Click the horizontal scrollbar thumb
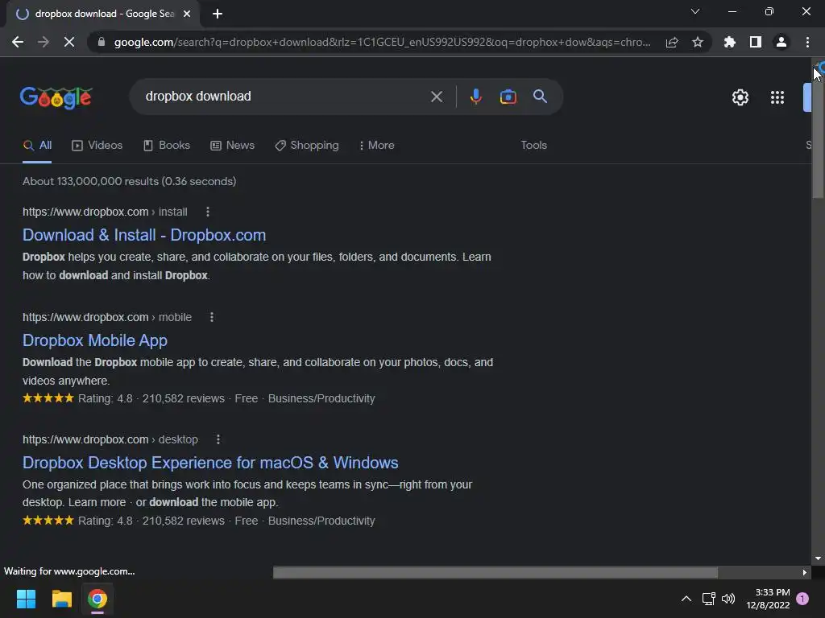The image size is (825, 618). coord(495,572)
